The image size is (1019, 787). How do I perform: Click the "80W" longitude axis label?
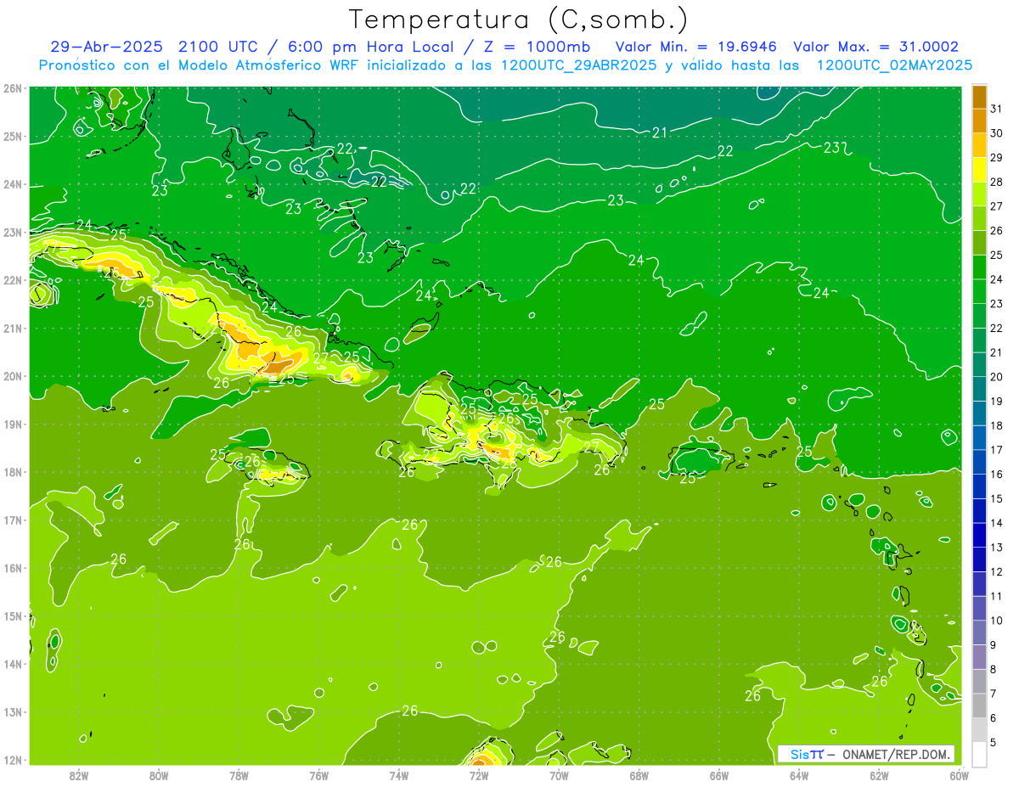click(x=159, y=775)
